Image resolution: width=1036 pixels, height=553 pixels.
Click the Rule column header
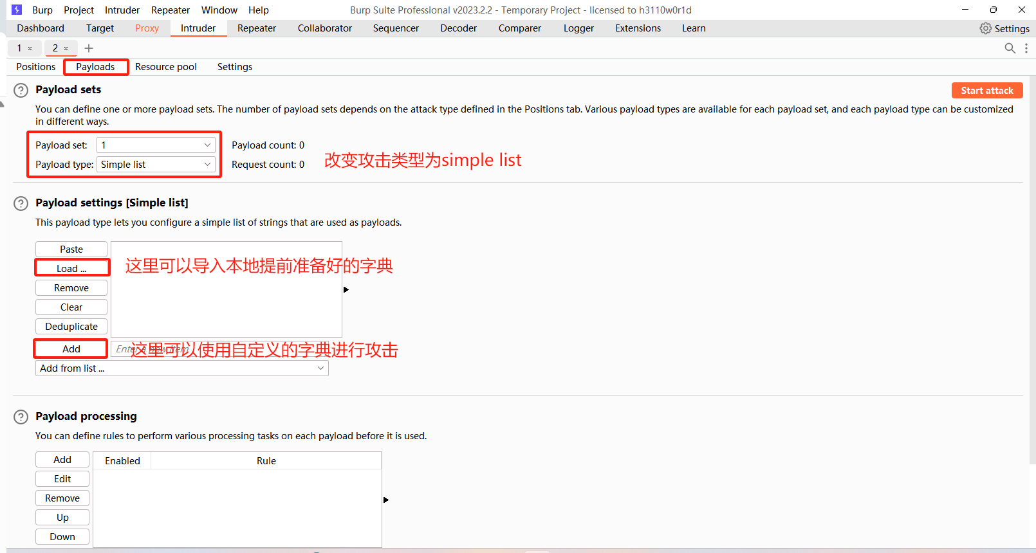coord(266,461)
